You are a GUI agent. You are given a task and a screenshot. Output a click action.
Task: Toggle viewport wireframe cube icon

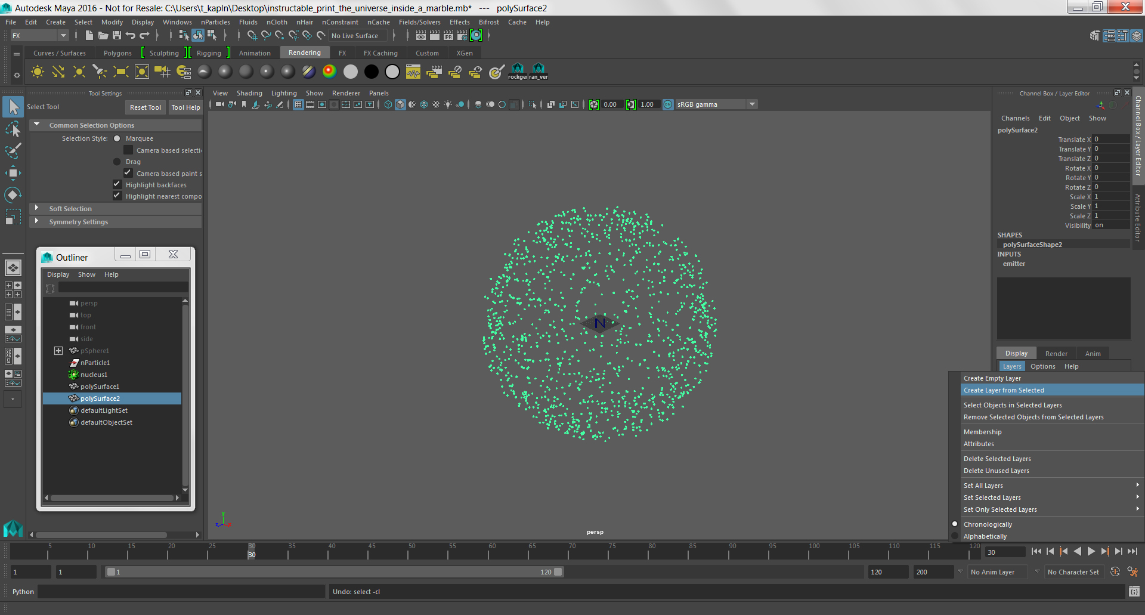[x=388, y=104]
